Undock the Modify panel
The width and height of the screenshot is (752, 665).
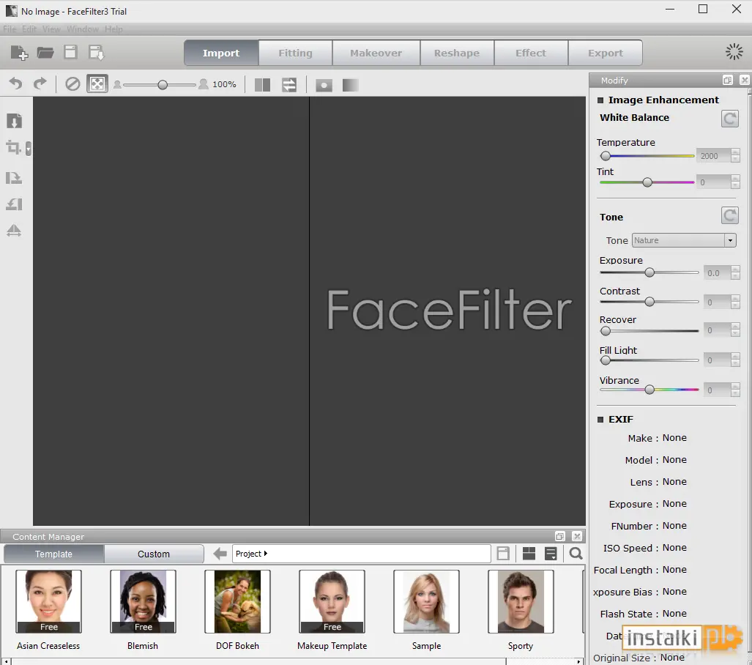(728, 80)
